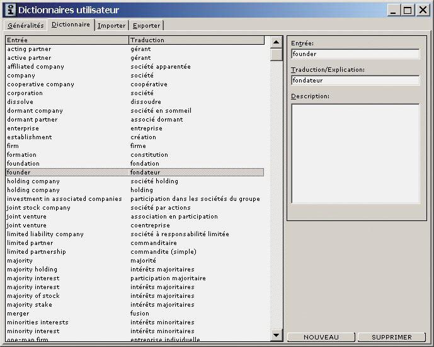Viewport: 434px width, 347px height.
Task: Click the Traduction/Explication field containing fondateur
Action: click(355, 81)
